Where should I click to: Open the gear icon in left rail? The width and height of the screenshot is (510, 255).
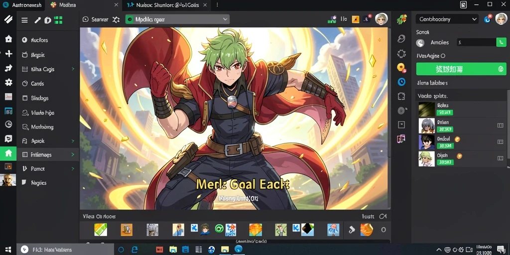click(8, 82)
